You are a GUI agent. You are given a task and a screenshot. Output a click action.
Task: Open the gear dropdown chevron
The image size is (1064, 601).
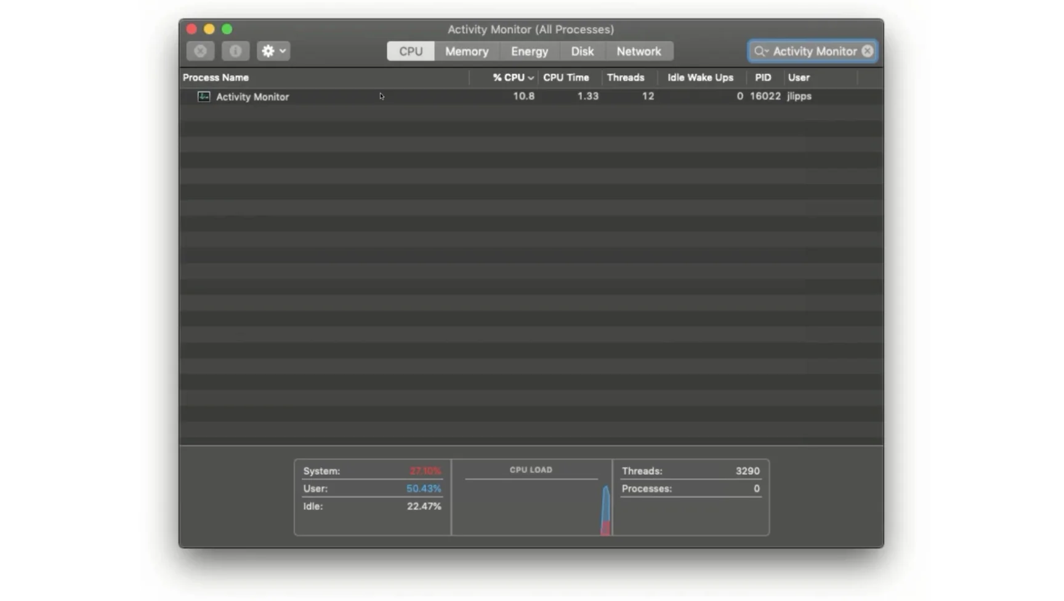pos(283,51)
